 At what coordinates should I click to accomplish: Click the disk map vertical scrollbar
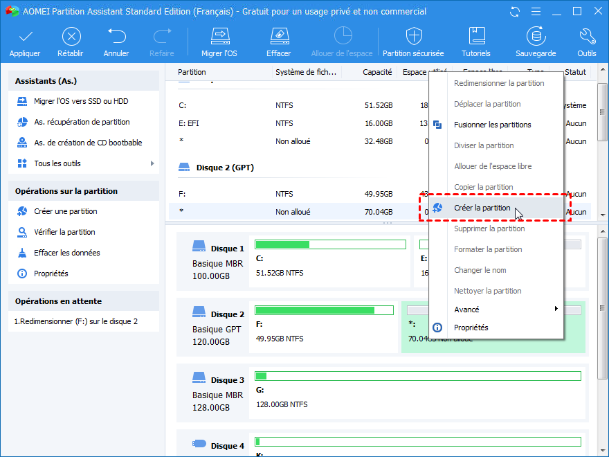[x=602, y=308]
